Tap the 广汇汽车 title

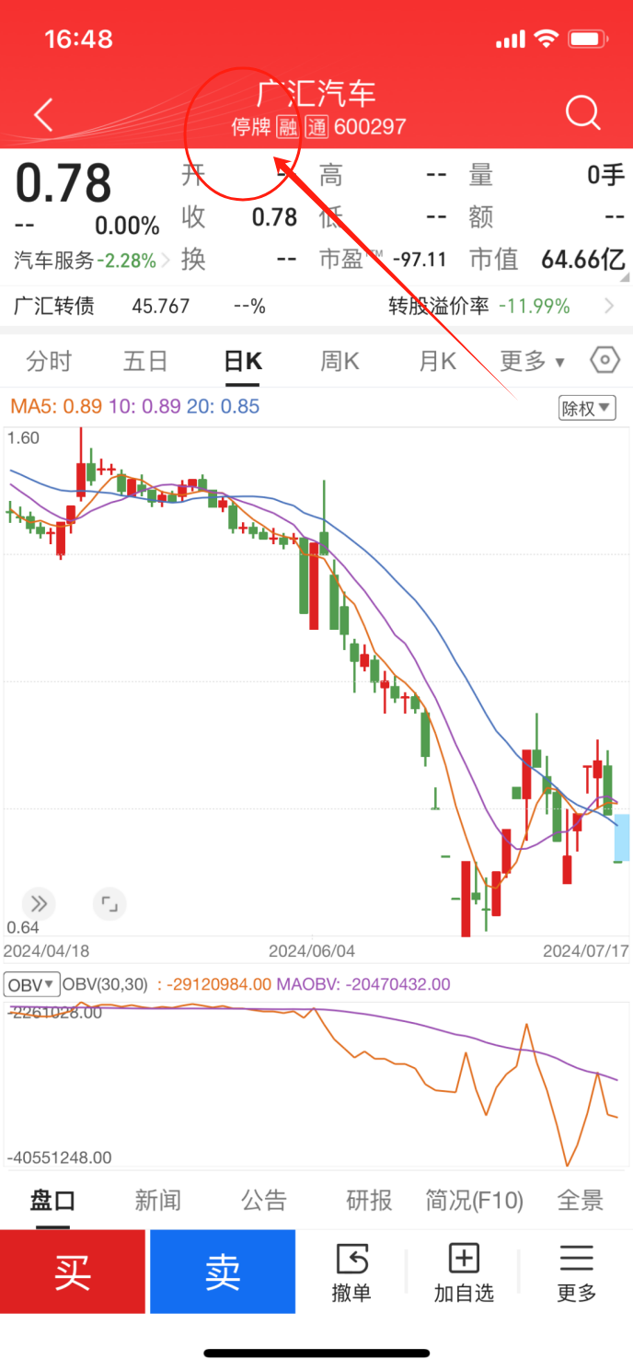point(316,94)
